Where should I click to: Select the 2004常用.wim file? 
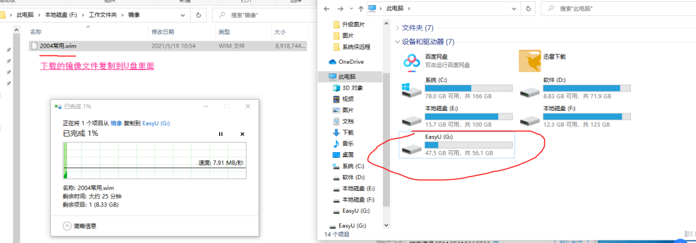coord(168,46)
